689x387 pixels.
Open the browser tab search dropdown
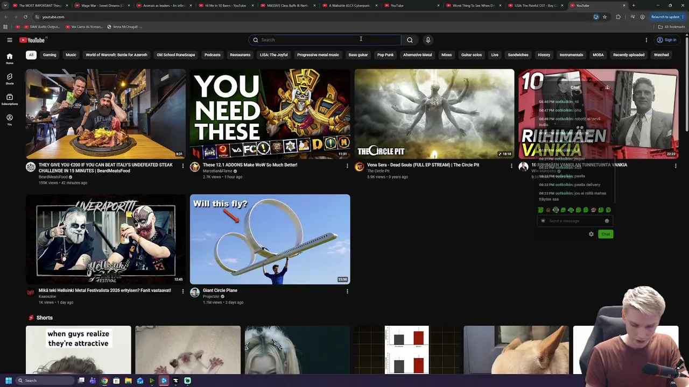[5, 5]
